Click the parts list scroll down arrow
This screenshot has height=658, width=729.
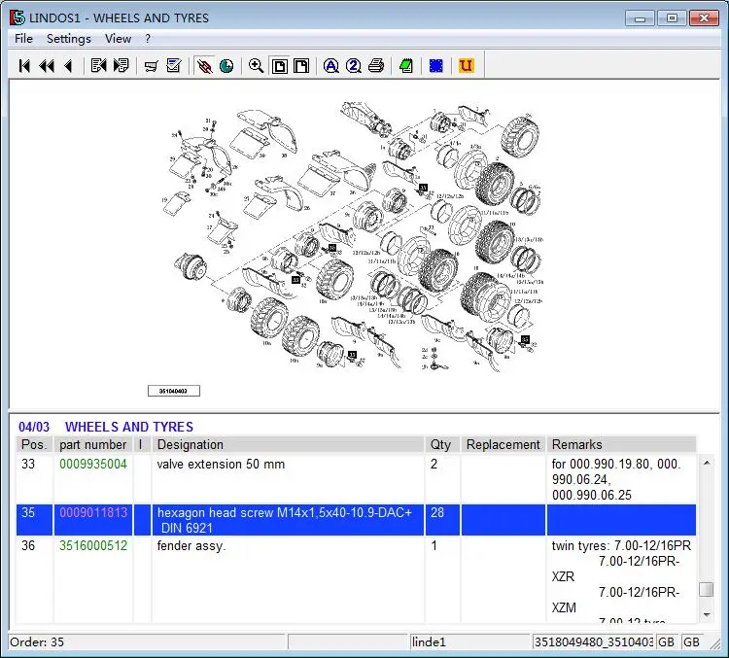(x=707, y=615)
